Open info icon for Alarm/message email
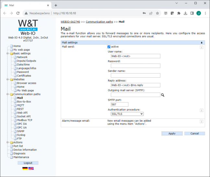The width and height of the screenshot is (210, 177). pos(202,121)
